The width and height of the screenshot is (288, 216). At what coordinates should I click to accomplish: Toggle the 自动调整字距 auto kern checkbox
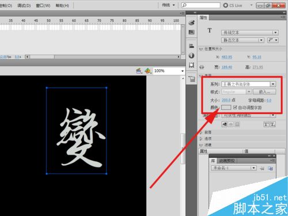click(235, 107)
